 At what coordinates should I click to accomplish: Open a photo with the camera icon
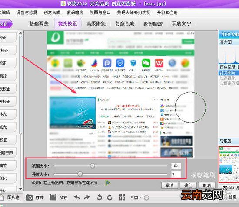click(29, 197)
